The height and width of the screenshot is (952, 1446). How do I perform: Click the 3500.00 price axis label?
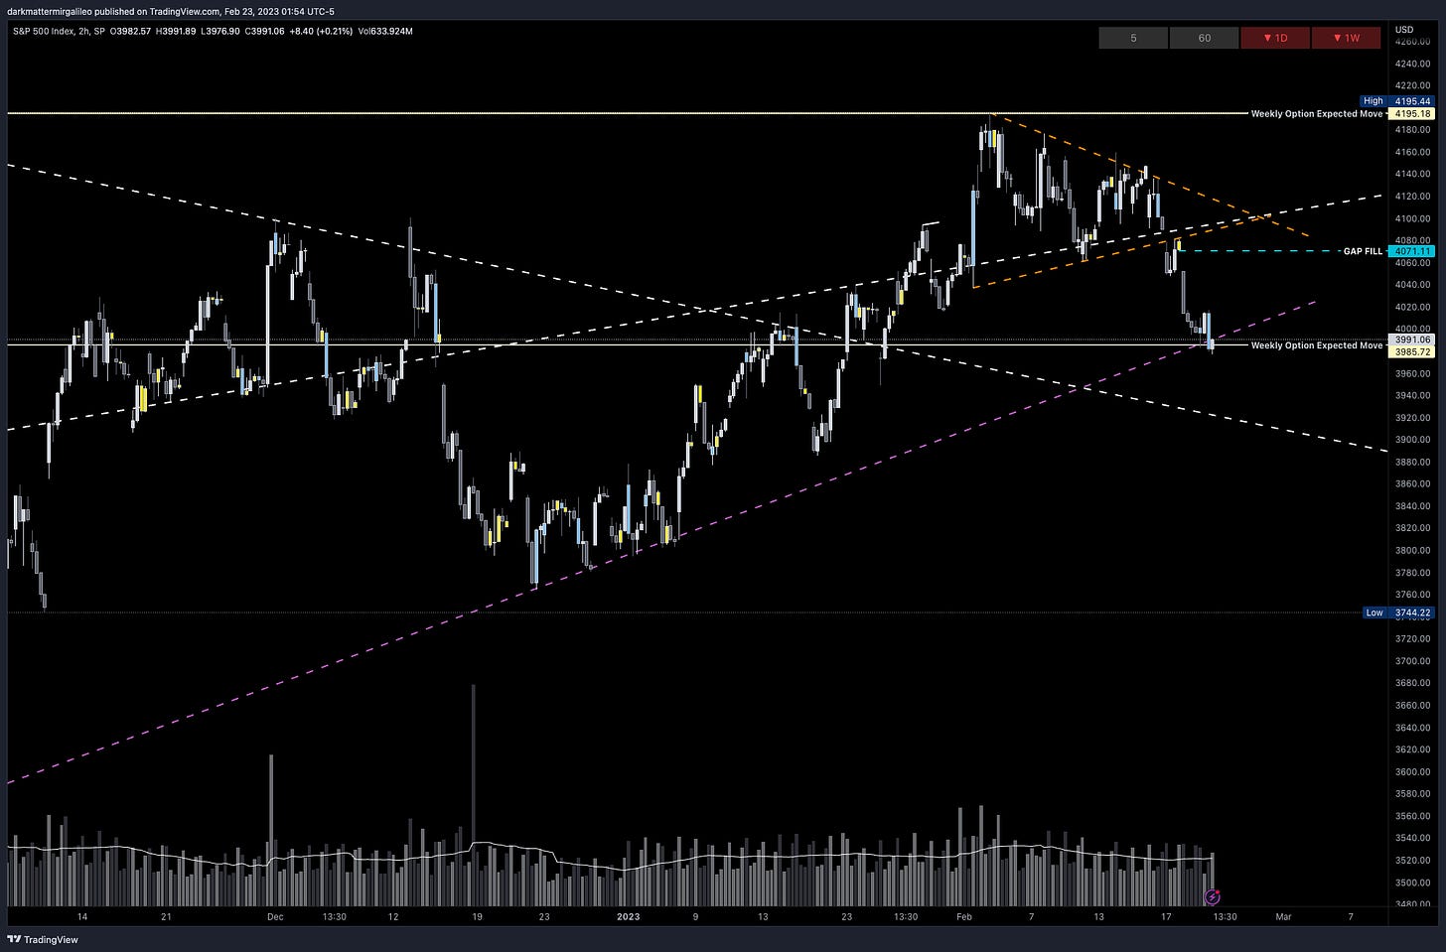pos(1412,883)
